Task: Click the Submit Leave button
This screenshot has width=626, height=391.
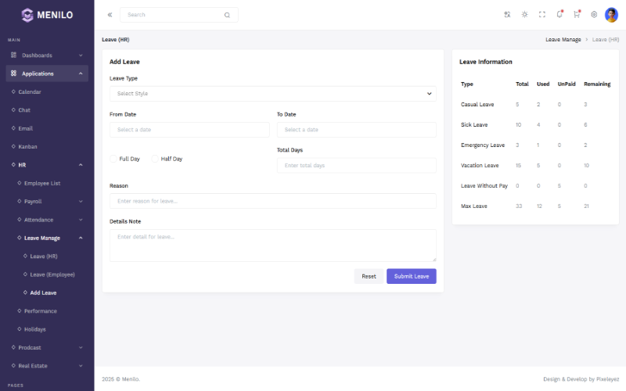Action: tap(412, 276)
